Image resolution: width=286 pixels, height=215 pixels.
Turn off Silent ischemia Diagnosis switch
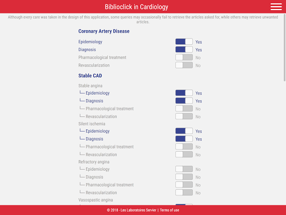[184, 139]
